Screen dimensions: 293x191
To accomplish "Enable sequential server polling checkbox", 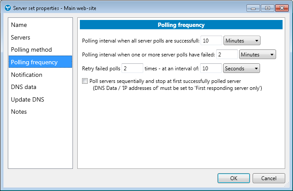I will pyautogui.click(x=85, y=81).
